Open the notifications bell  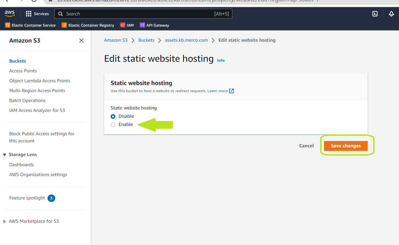391,14
